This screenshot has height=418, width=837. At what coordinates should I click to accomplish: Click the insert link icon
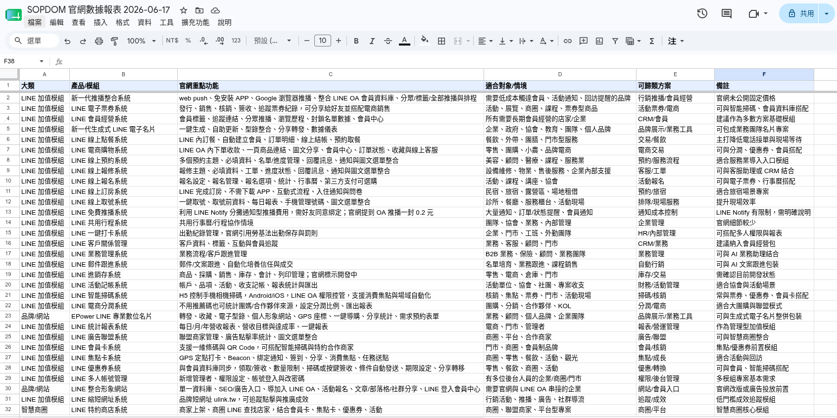(568, 41)
